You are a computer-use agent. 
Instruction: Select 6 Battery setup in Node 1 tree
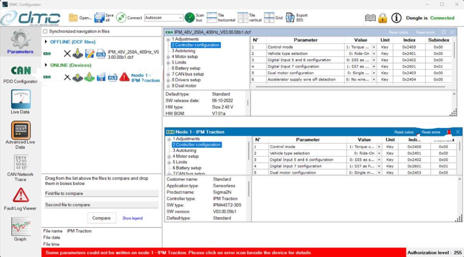tap(187, 168)
